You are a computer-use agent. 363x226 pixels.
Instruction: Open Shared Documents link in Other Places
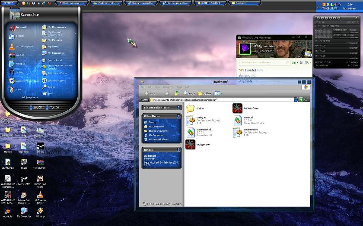(156, 131)
